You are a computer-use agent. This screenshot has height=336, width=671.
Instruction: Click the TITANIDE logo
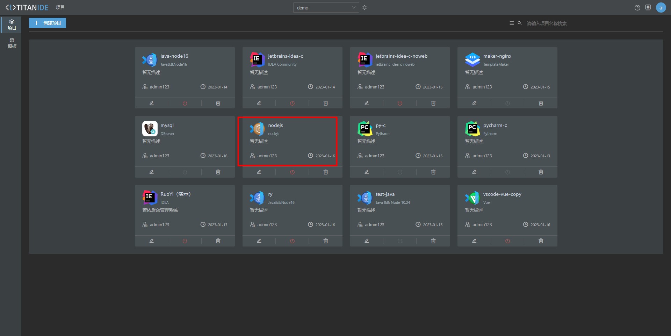[x=27, y=7]
